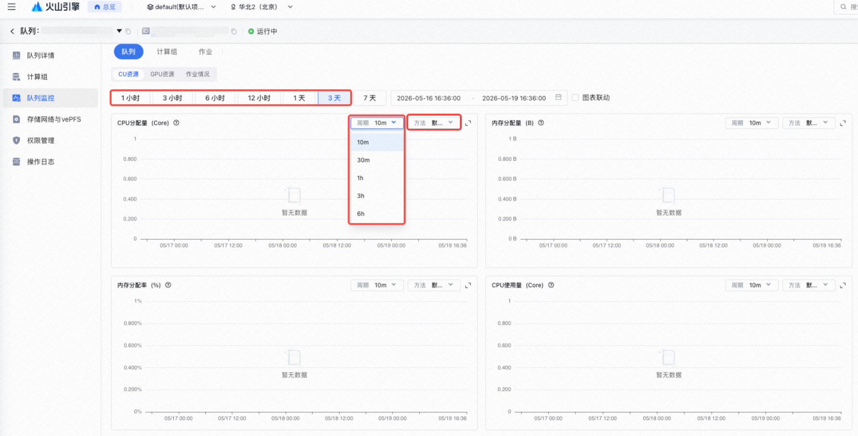This screenshot has height=436, width=858.
Task: Go back using the arrow beside 队列
Action: (12, 31)
